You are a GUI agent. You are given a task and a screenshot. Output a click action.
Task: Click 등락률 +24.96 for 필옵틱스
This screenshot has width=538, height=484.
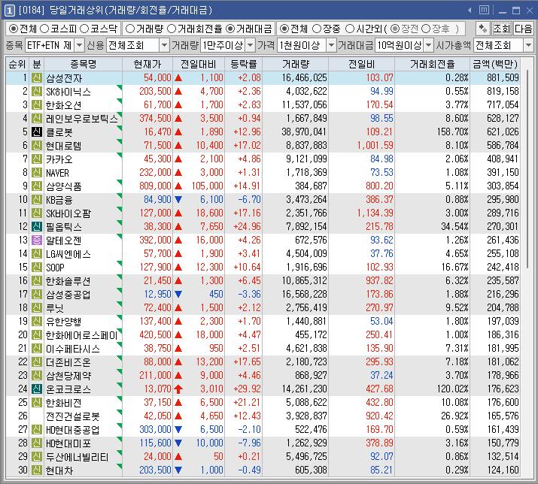(247, 226)
